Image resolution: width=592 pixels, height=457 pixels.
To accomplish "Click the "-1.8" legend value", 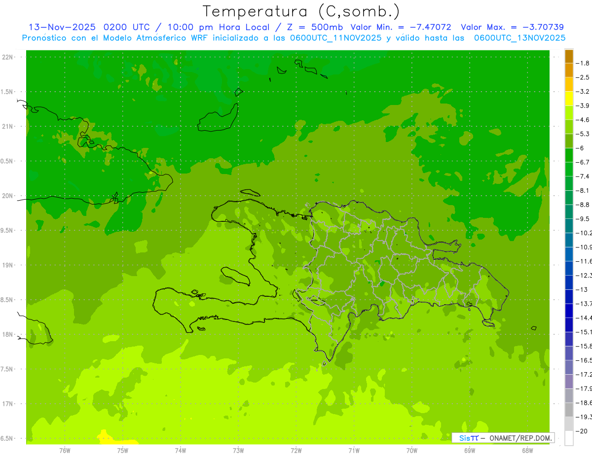I will (582, 63).
